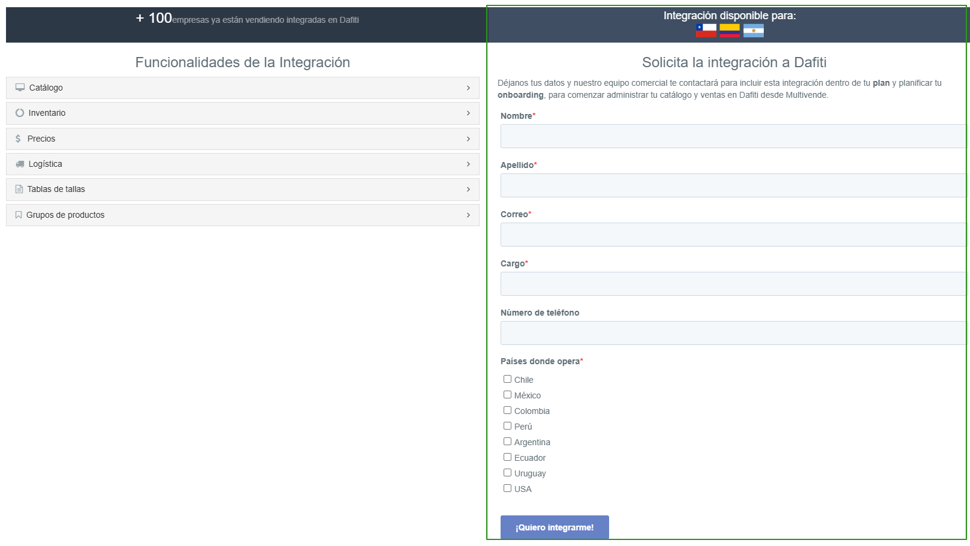Expand the Grupos de productos chevron
Viewport: 970px width, 546px height.
click(468, 215)
